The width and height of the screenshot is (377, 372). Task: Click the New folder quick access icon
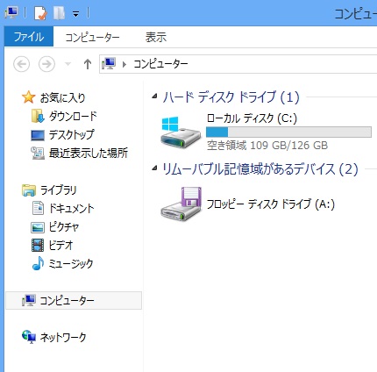tap(59, 13)
